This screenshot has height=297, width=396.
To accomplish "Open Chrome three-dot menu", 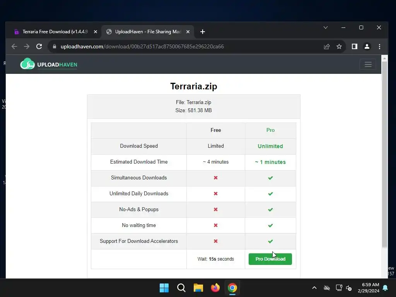I will [379, 46].
